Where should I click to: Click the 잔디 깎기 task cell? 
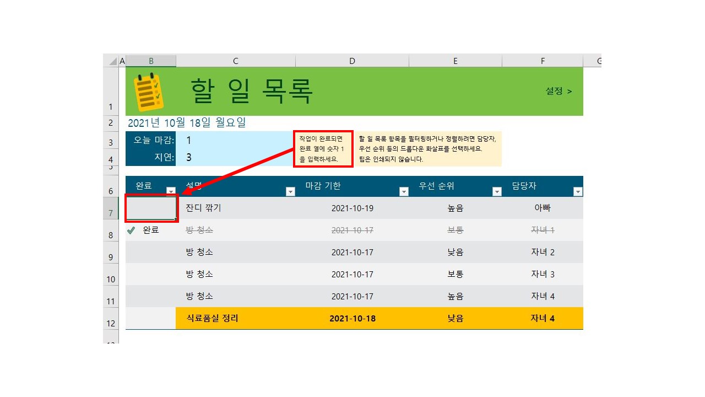pyautogui.click(x=236, y=208)
